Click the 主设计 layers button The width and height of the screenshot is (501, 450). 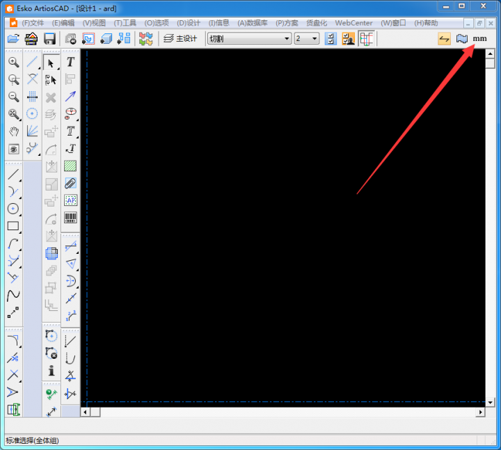(180, 39)
